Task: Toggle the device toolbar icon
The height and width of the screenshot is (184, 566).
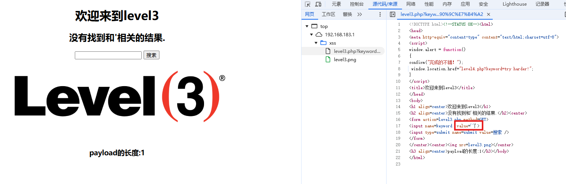Action: pyautogui.click(x=318, y=4)
